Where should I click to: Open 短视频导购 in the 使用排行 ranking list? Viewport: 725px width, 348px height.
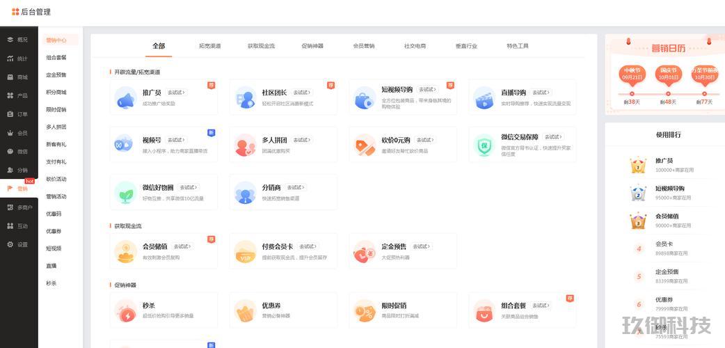[x=670, y=189]
